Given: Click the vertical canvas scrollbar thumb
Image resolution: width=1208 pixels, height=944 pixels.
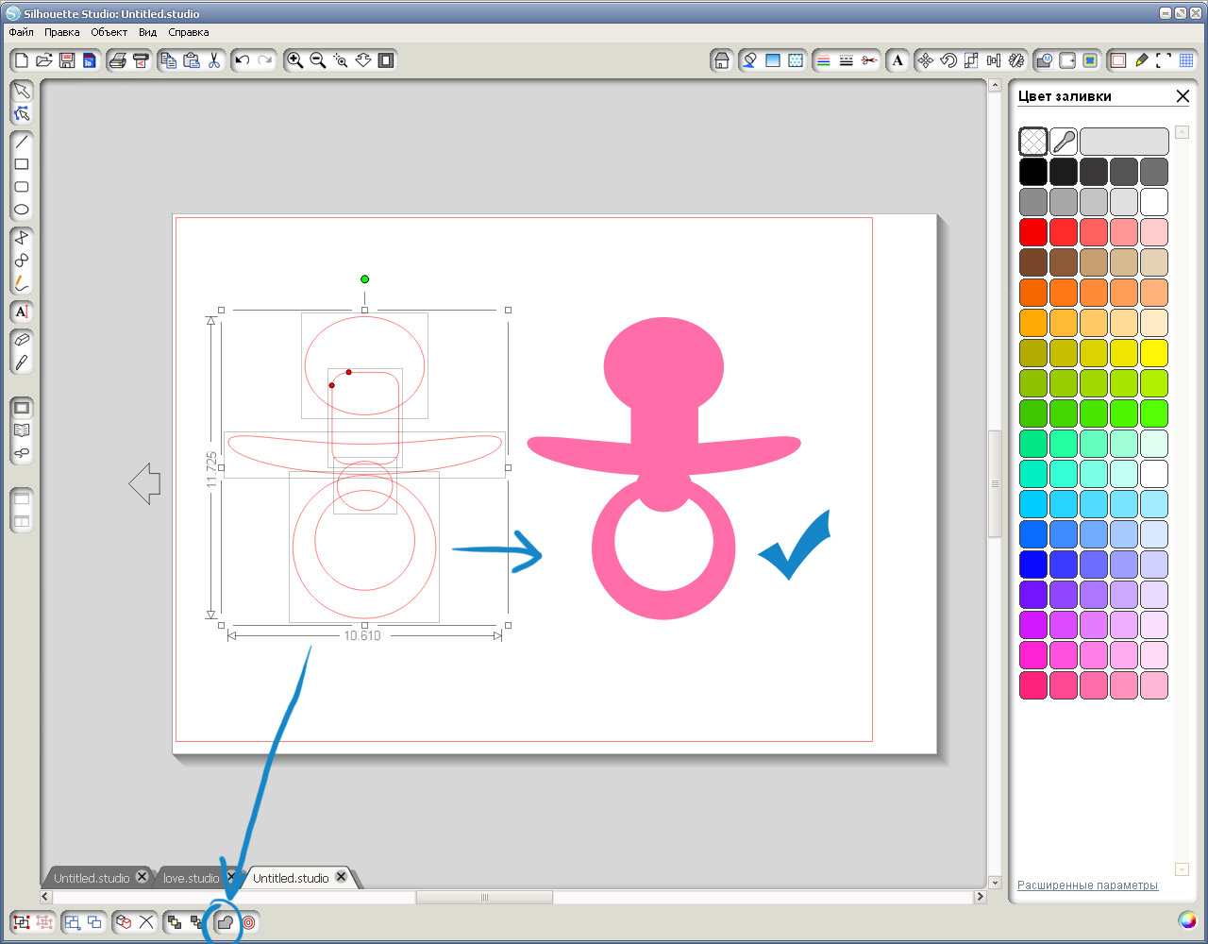Looking at the screenshot, I should pos(994,483).
